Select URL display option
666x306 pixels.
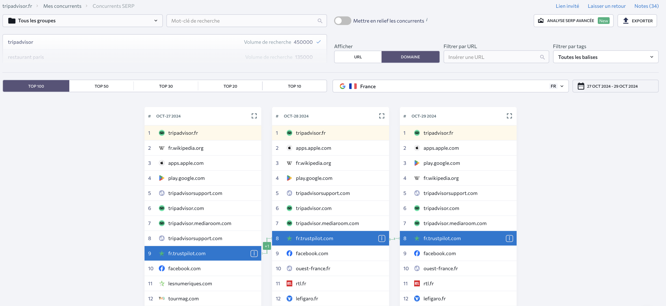coord(358,56)
